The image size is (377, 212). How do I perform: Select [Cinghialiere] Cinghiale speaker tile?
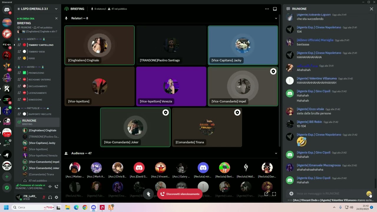point(100,45)
